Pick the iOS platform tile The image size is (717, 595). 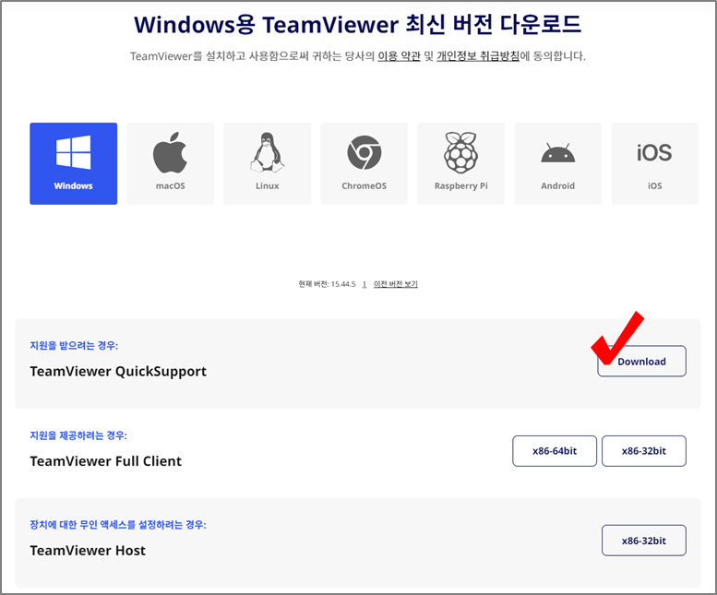(x=655, y=163)
